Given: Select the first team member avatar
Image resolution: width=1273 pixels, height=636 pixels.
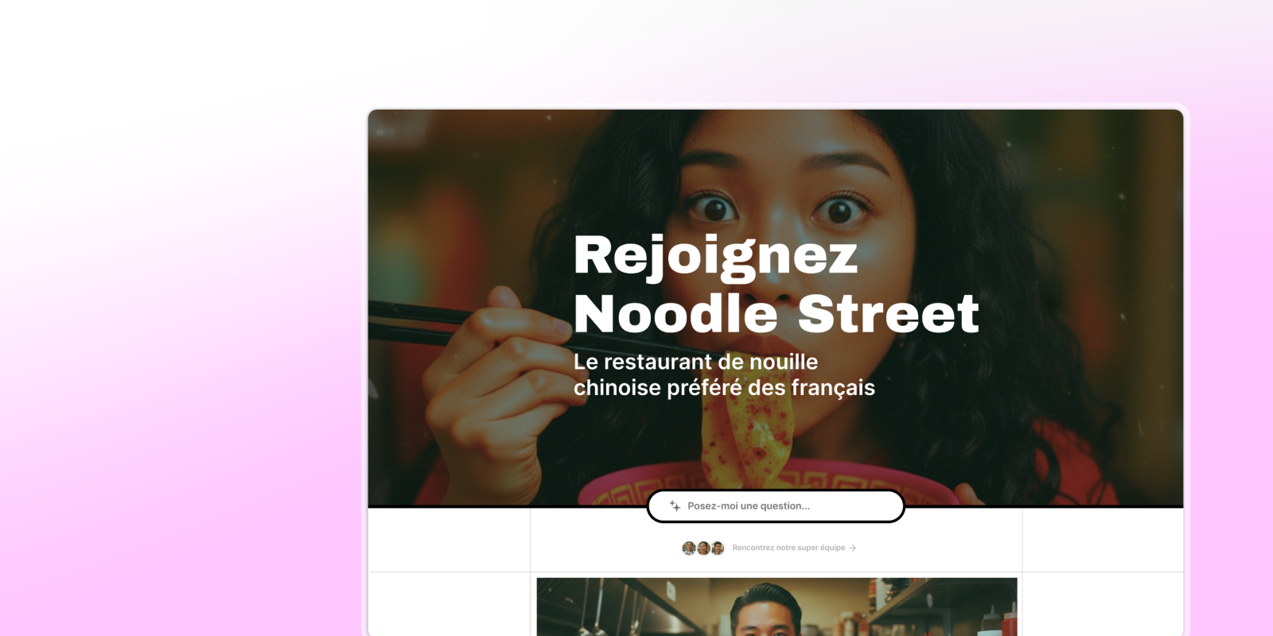Looking at the screenshot, I should click(689, 548).
